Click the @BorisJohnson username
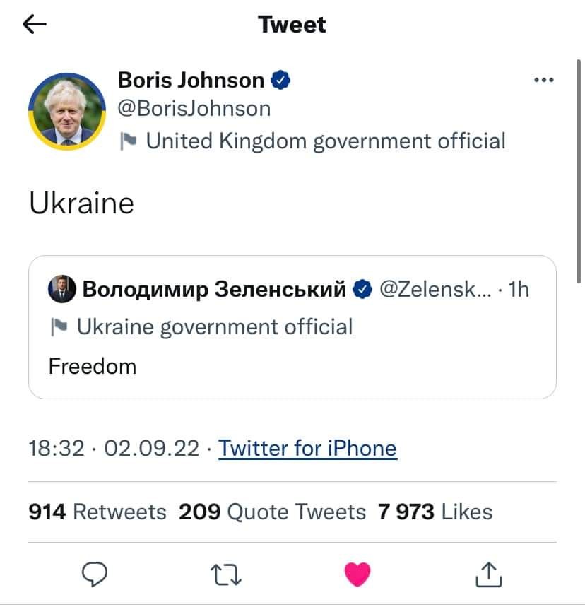This screenshot has width=585, height=607. (194, 108)
